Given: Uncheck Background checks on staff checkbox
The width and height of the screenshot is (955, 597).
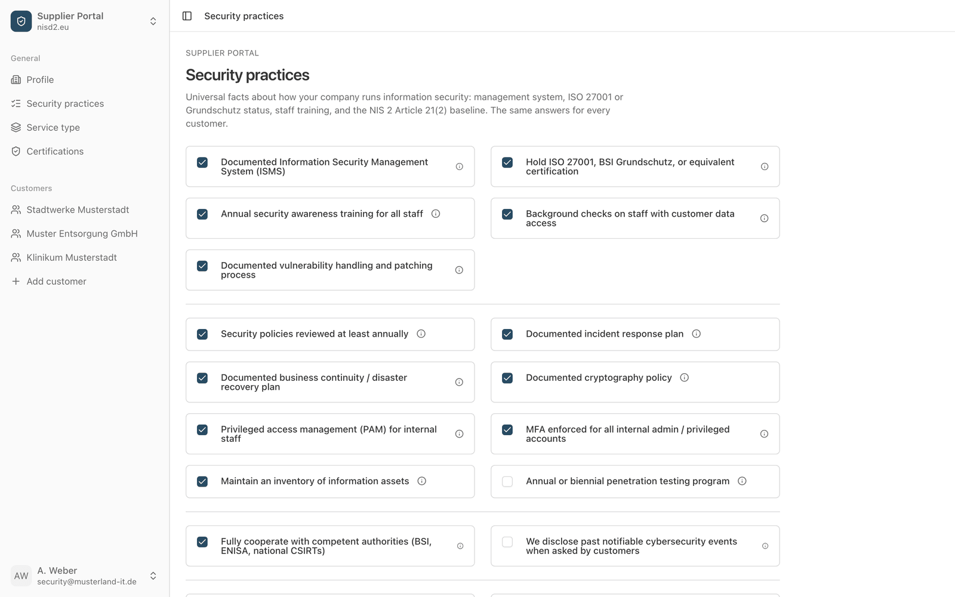Looking at the screenshot, I should [507, 214].
